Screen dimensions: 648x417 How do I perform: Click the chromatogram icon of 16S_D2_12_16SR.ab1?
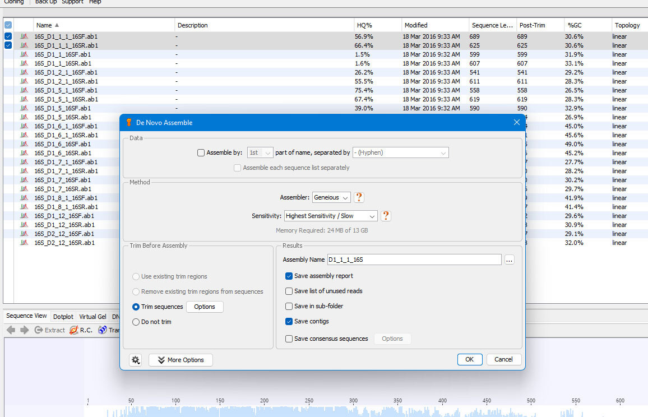point(24,243)
